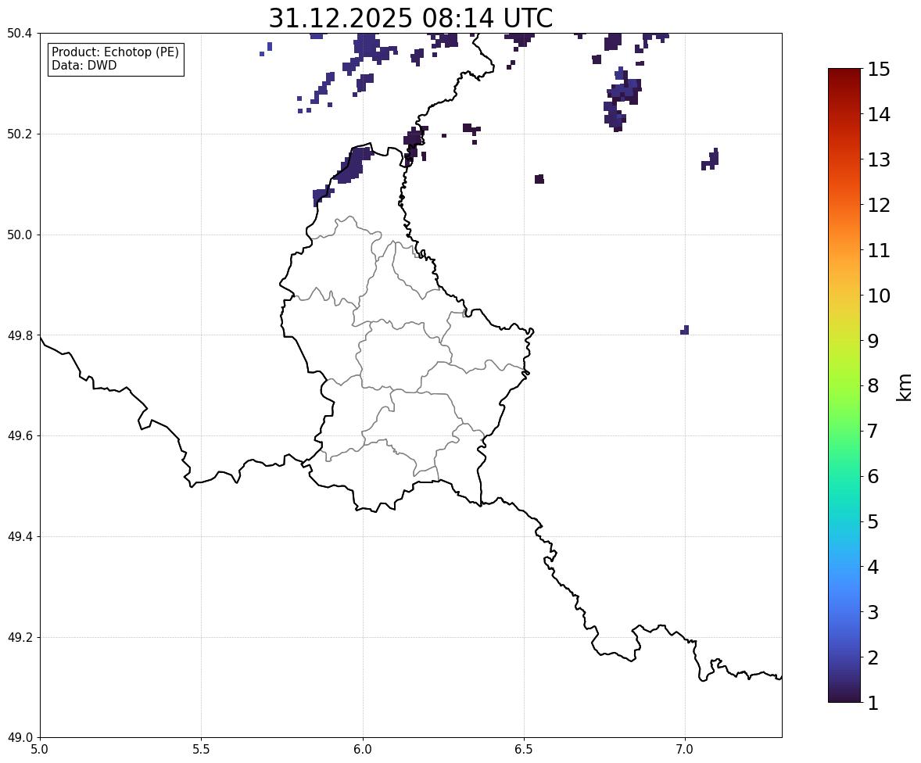Viewport: 921px width, 763px height.
Task: Click latitude axis label '50.2'
Action: [x=20, y=134]
